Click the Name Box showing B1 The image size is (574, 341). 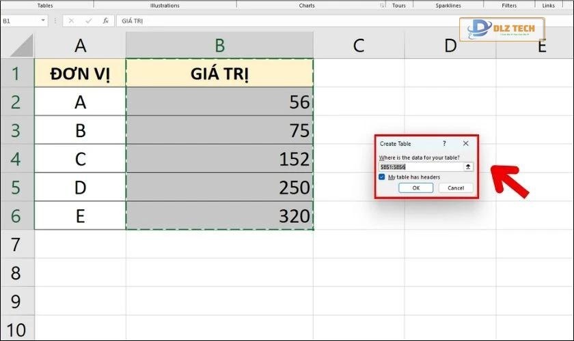coord(19,21)
